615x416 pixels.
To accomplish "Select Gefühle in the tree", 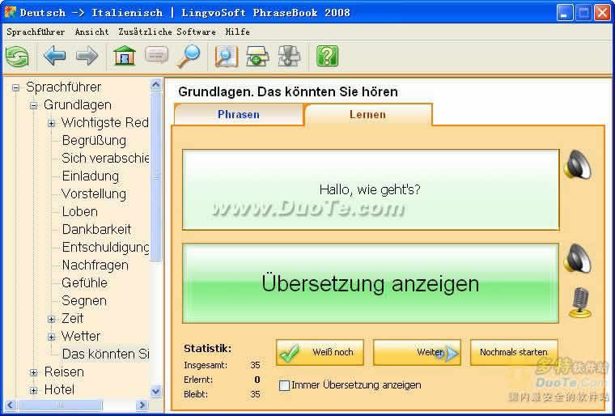I will (84, 283).
